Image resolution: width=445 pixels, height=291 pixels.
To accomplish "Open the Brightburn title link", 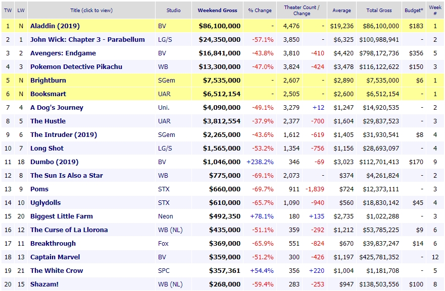I will pos(48,81).
